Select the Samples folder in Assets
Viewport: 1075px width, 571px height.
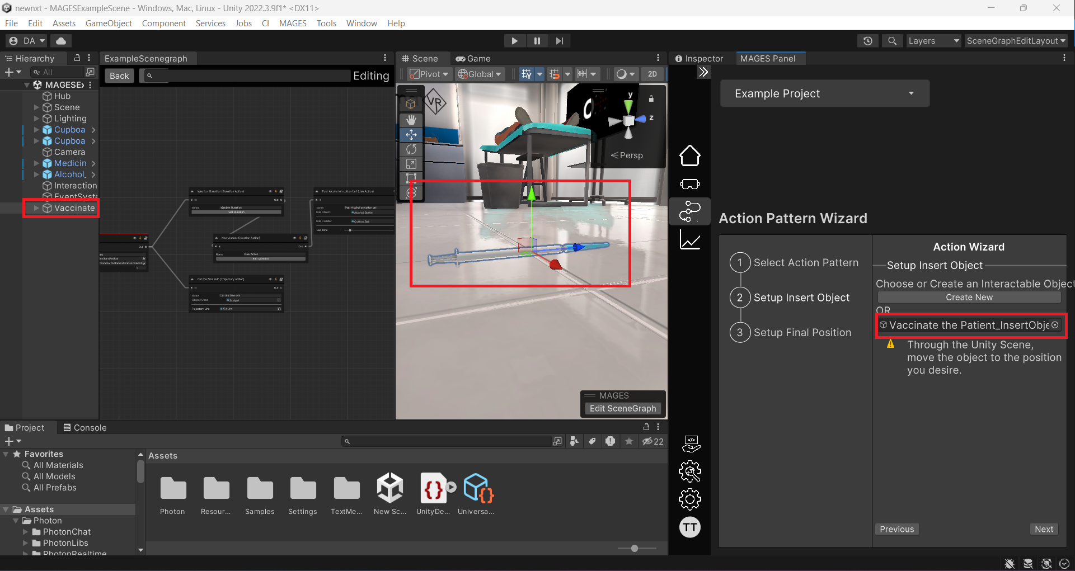coord(260,496)
